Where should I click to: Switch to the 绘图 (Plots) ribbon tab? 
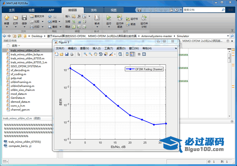point(31,10)
